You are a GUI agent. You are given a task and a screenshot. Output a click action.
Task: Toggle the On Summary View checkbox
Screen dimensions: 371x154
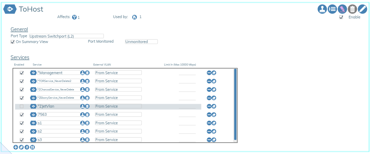pos(13,42)
